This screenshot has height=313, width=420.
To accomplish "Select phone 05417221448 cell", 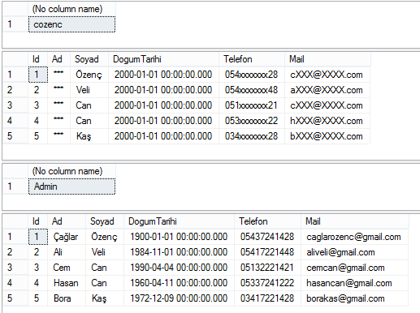I will [267, 252].
